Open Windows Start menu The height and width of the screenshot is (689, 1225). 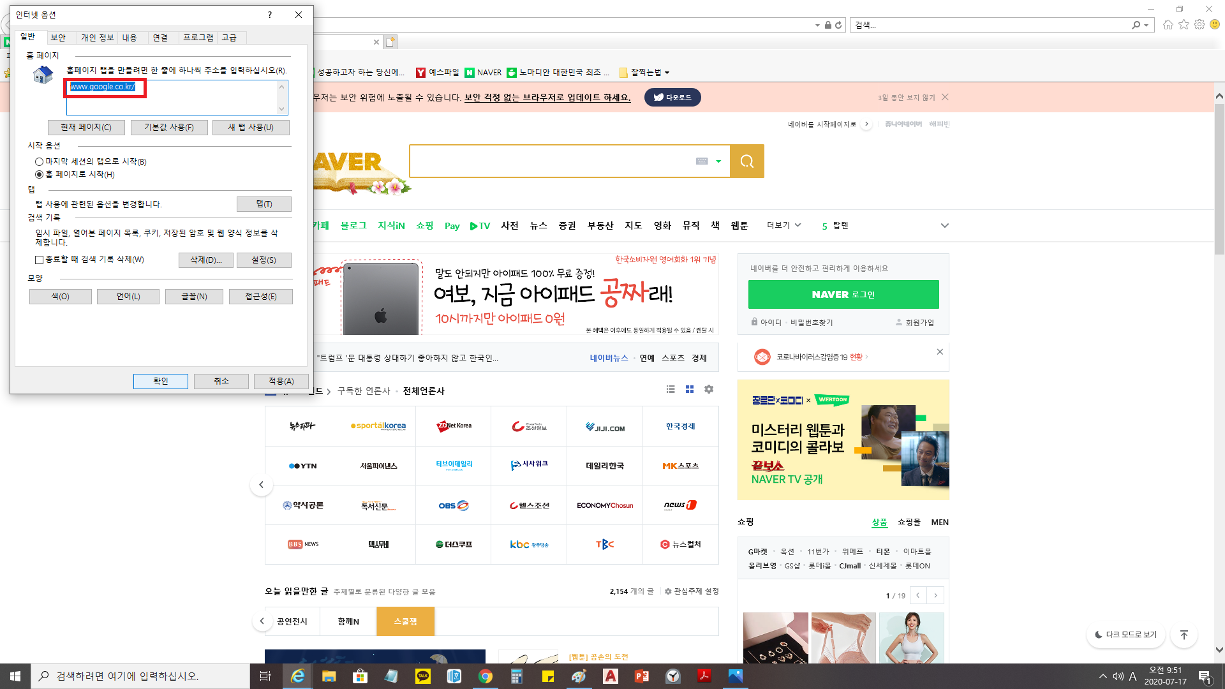(15, 676)
